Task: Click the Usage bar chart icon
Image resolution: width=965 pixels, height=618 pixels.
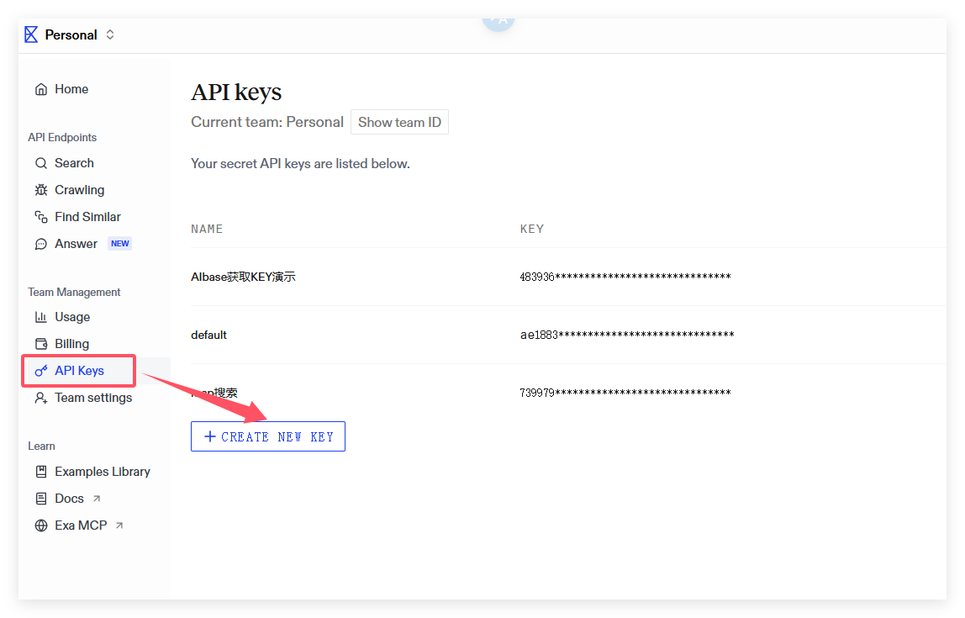Action: (41, 317)
